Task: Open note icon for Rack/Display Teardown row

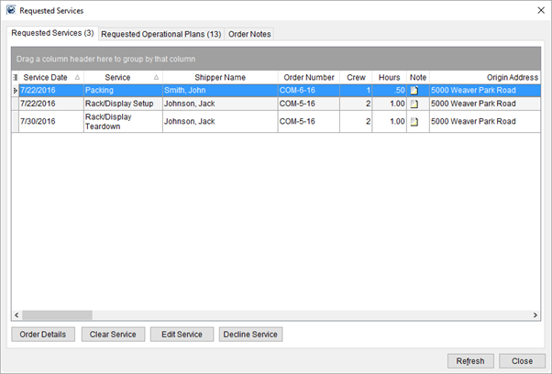Action: click(414, 121)
